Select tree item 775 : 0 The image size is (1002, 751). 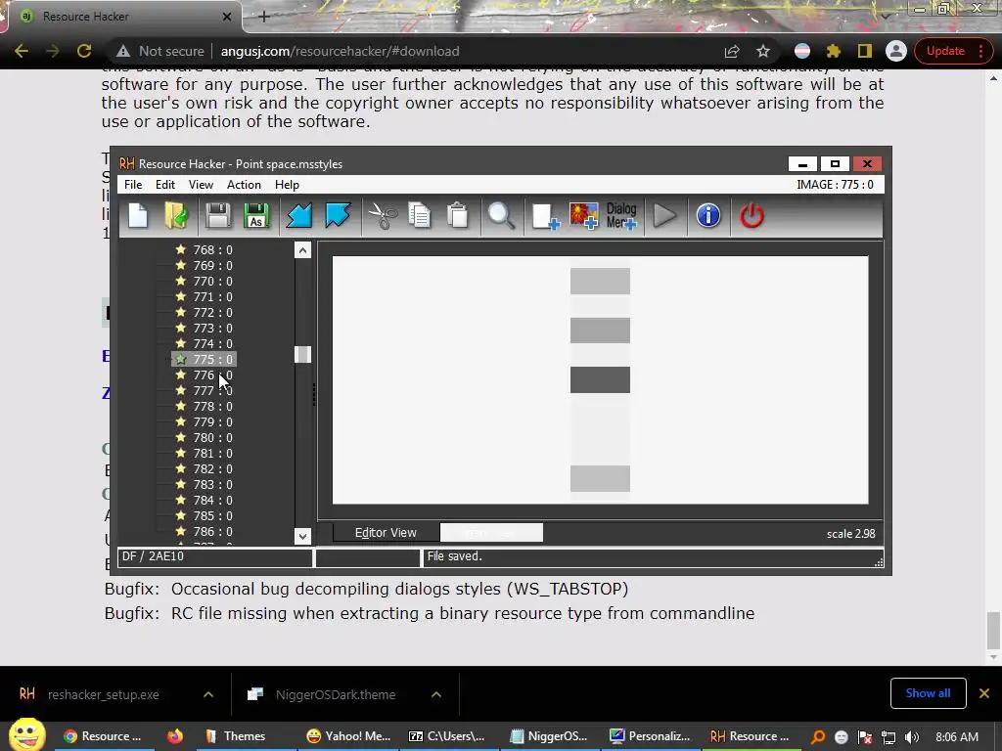212,360
